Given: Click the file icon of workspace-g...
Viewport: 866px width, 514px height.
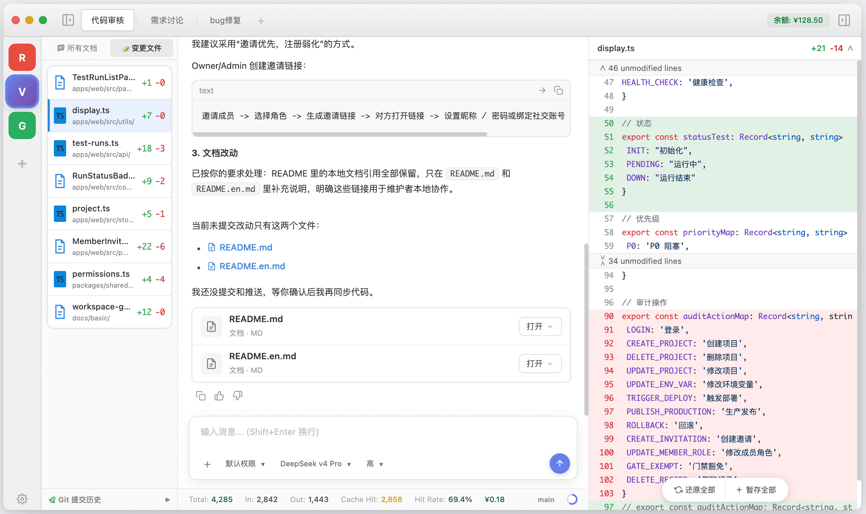Looking at the screenshot, I should (x=60, y=312).
